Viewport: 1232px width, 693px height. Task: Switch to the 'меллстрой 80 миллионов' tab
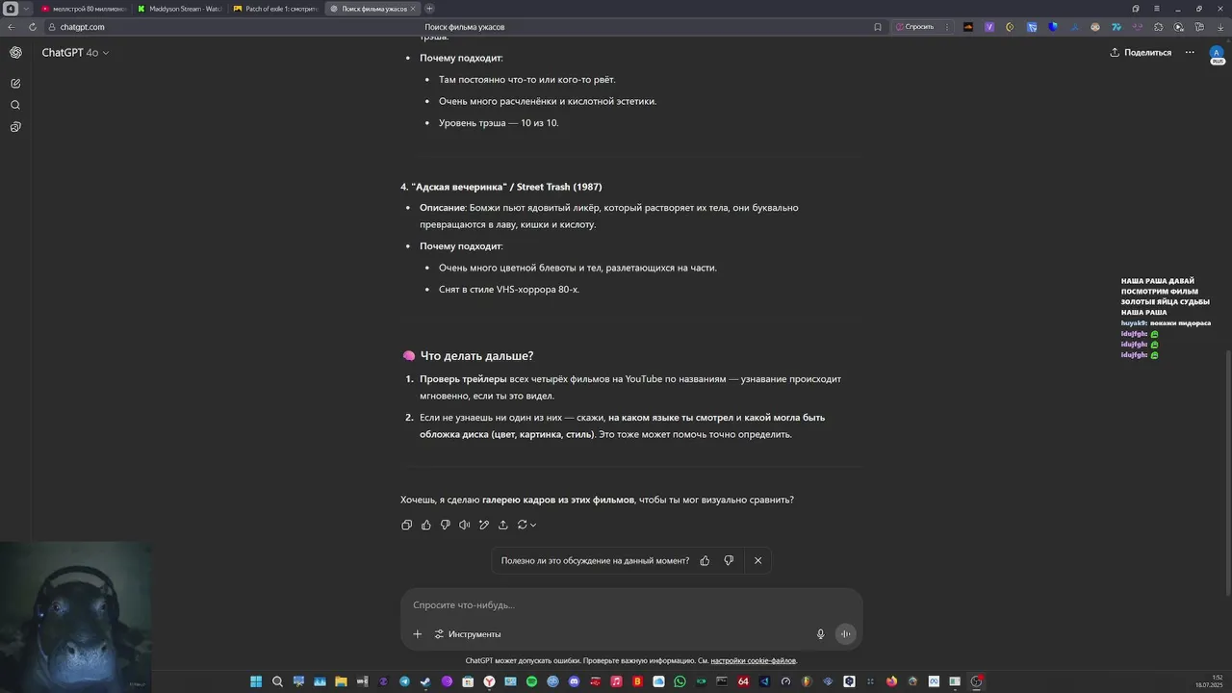tap(83, 9)
